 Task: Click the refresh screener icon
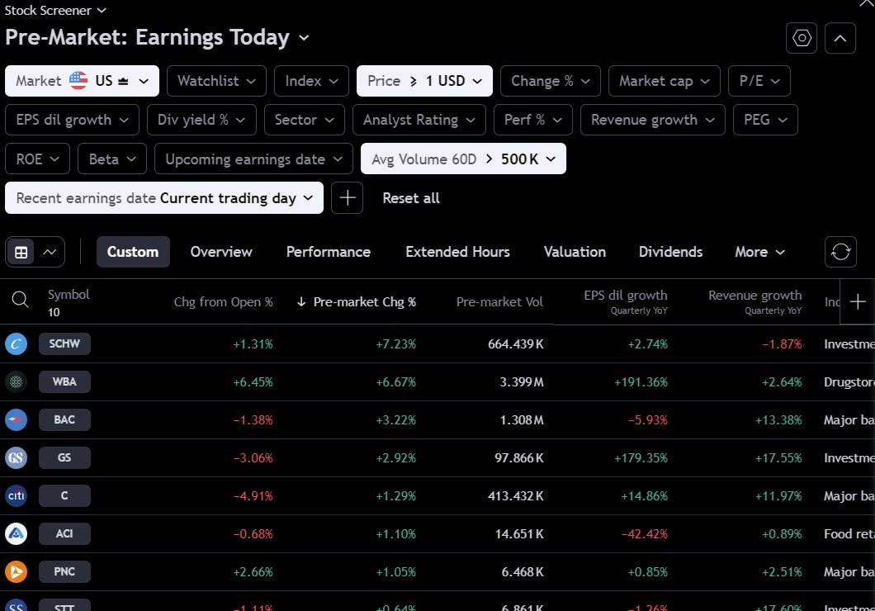click(x=840, y=252)
